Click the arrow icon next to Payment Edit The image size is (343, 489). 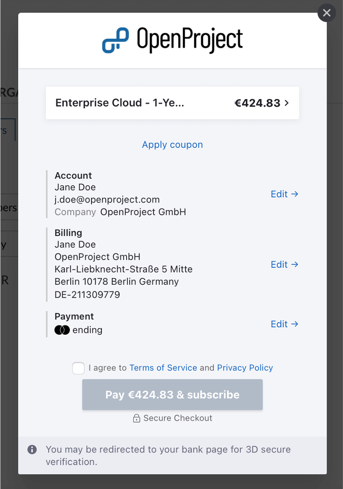[296, 324]
